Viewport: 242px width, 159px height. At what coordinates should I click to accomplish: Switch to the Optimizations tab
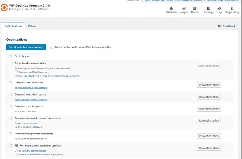tap(13, 26)
